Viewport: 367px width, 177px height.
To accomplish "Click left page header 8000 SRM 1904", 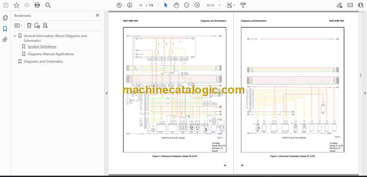I will coord(130,21).
